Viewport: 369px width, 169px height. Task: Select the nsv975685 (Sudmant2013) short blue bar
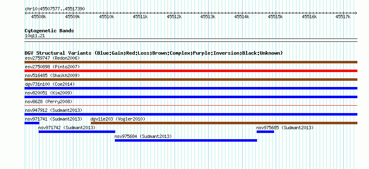(x=265, y=132)
